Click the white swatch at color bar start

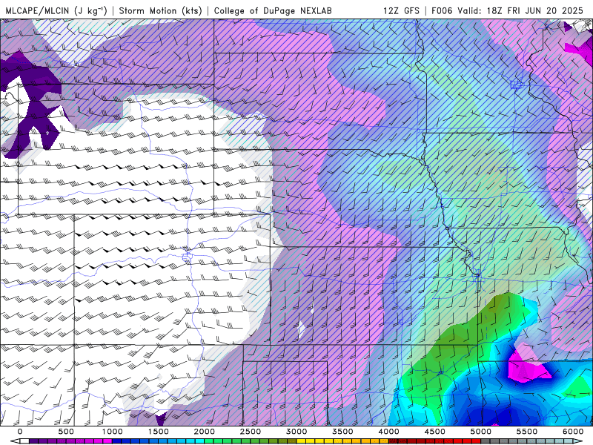click(24, 441)
